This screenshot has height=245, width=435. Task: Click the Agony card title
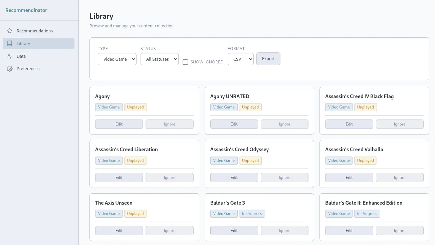(102, 96)
